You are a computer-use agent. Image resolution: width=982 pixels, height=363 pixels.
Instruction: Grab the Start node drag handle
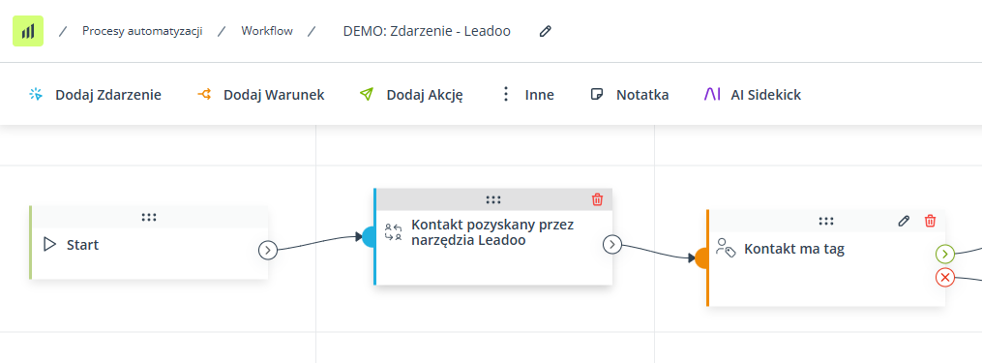pos(149,217)
